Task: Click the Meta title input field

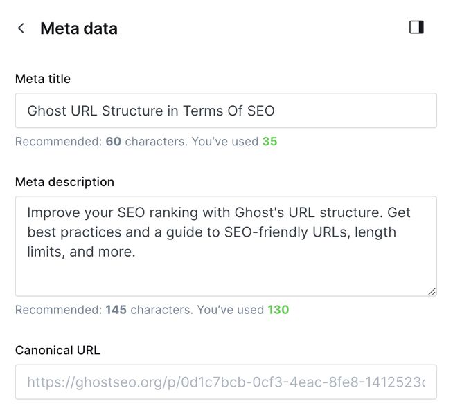Action: click(226, 111)
